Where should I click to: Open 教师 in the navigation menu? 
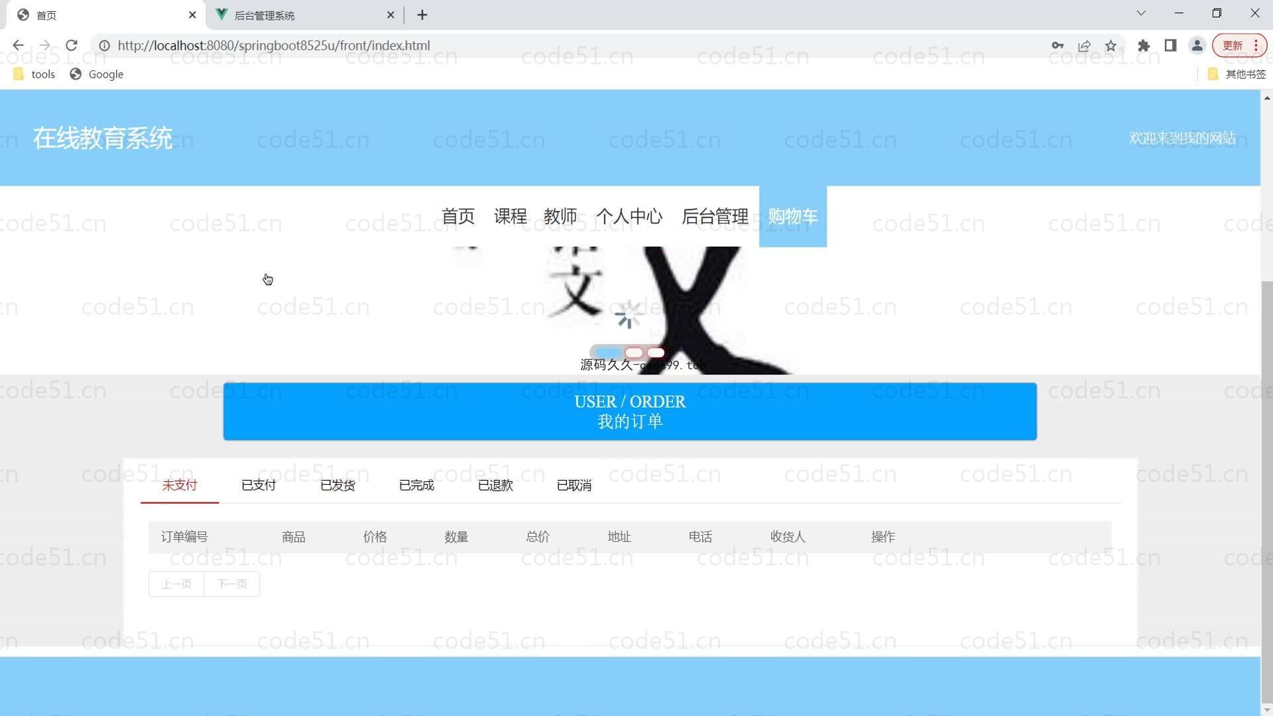(x=560, y=216)
